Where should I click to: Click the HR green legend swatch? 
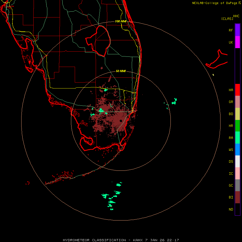click(x=237, y=126)
